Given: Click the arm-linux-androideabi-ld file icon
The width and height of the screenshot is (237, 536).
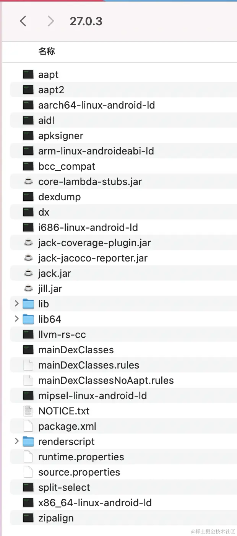Looking at the screenshot, I should point(28,151).
